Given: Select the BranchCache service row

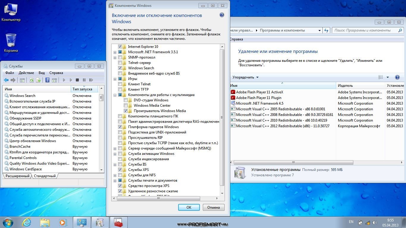Looking at the screenshot, I should tap(51, 147).
